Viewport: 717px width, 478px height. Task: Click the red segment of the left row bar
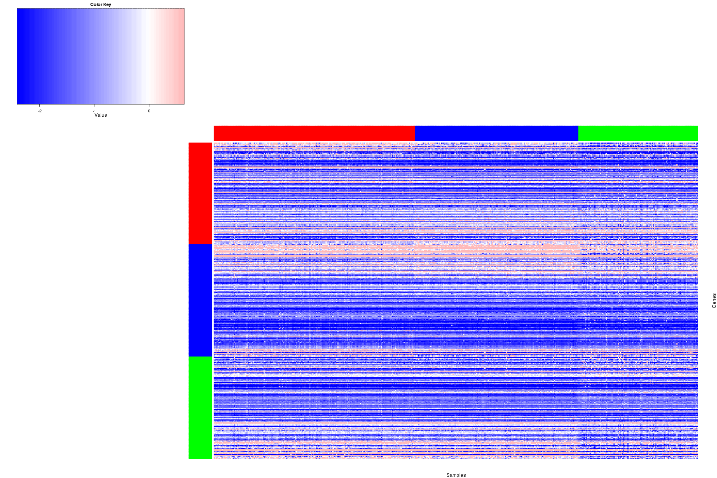[200, 193]
